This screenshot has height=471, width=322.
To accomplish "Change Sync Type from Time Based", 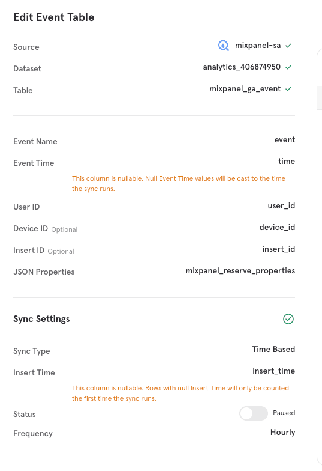I will [273, 350].
